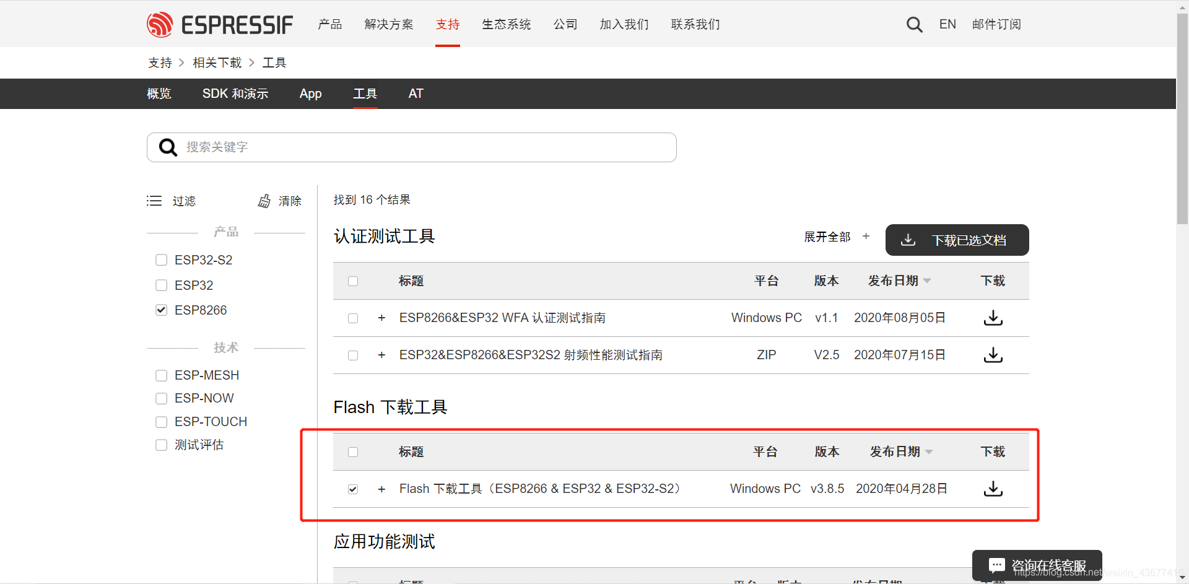Expand the 射频性能测试指南 row
The height and width of the screenshot is (584, 1189).
click(x=381, y=355)
